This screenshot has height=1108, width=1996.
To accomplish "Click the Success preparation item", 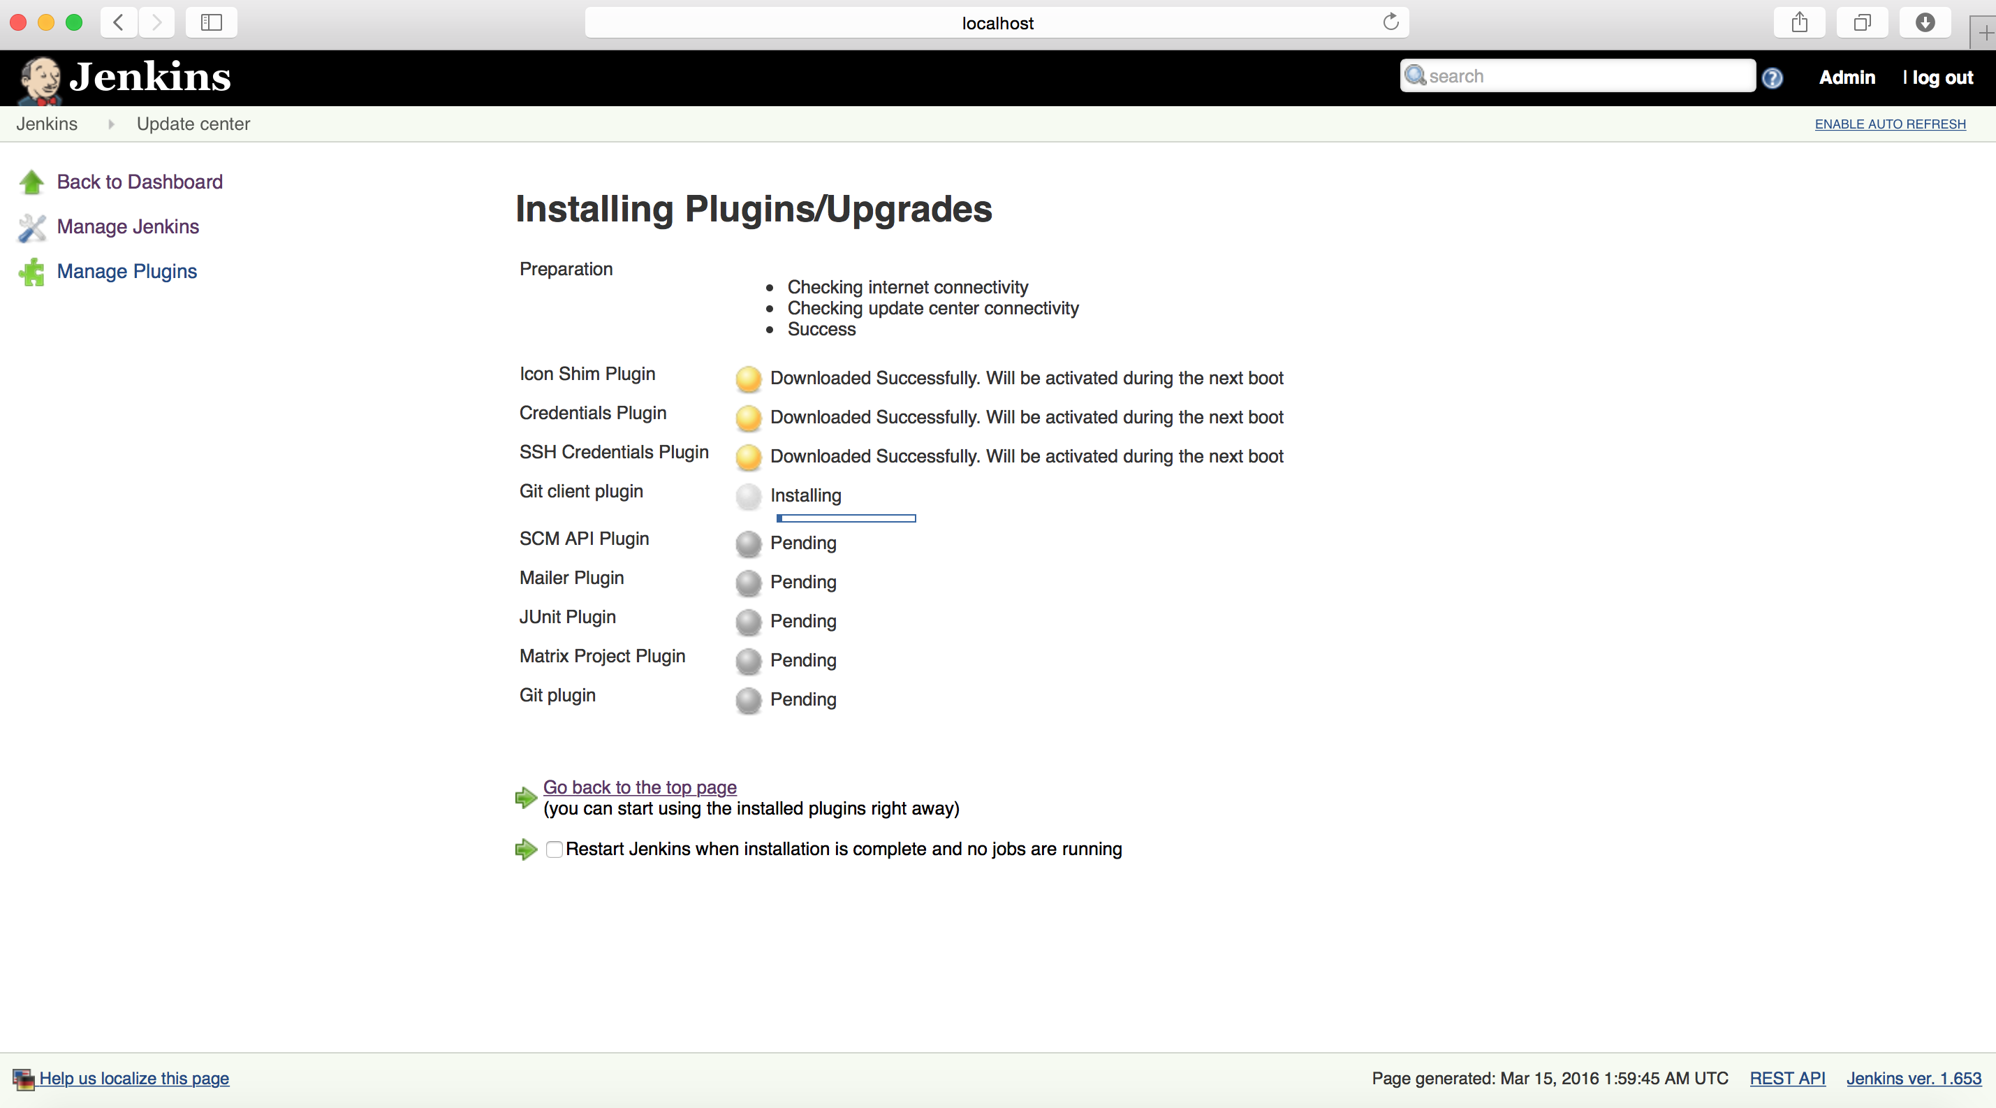I will (x=821, y=329).
